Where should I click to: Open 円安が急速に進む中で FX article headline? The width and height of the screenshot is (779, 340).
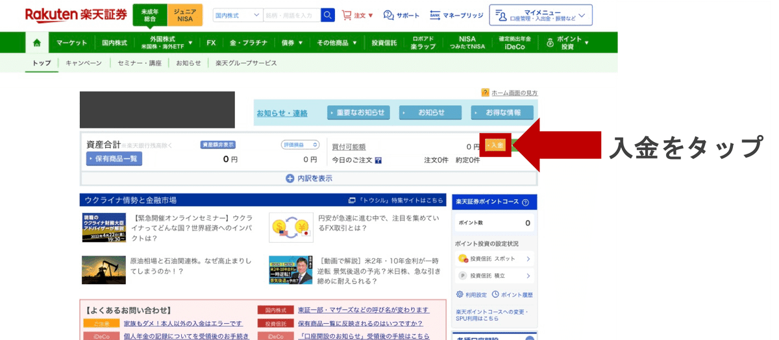379,223
